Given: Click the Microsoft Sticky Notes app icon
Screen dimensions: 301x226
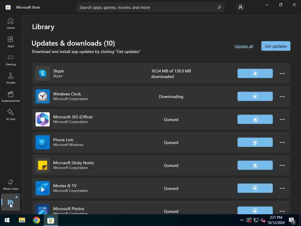Looking at the screenshot, I should (x=43, y=165).
